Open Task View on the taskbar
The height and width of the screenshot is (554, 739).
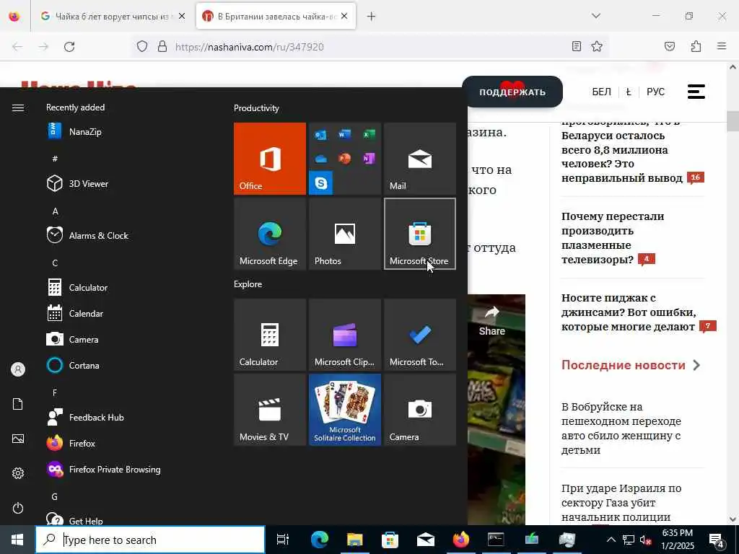[283, 540]
